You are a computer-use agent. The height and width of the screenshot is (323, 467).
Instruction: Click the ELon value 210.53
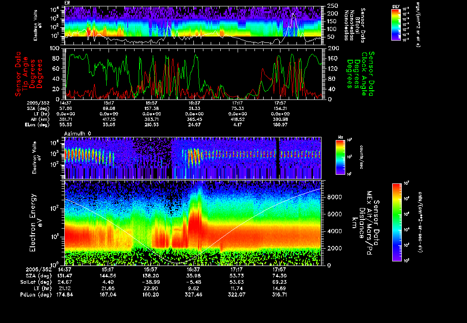(151, 125)
